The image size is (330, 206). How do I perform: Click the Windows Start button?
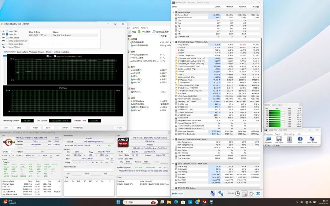(118, 202)
